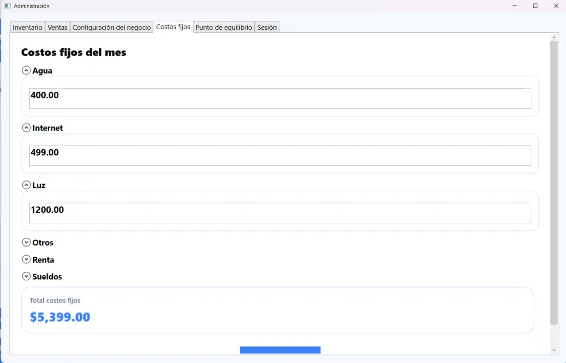Collapse the Luz section chevron
The height and width of the screenshot is (363, 566).
coord(26,185)
